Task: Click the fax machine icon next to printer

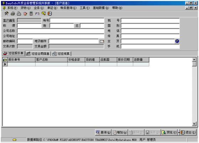Action: (19, 14)
